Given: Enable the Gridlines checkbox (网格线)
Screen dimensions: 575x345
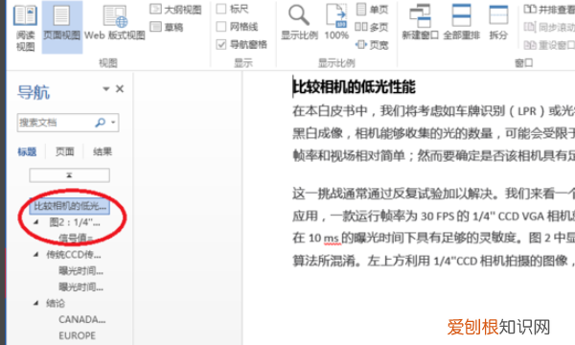Looking at the screenshot, I should (x=221, y=27).
